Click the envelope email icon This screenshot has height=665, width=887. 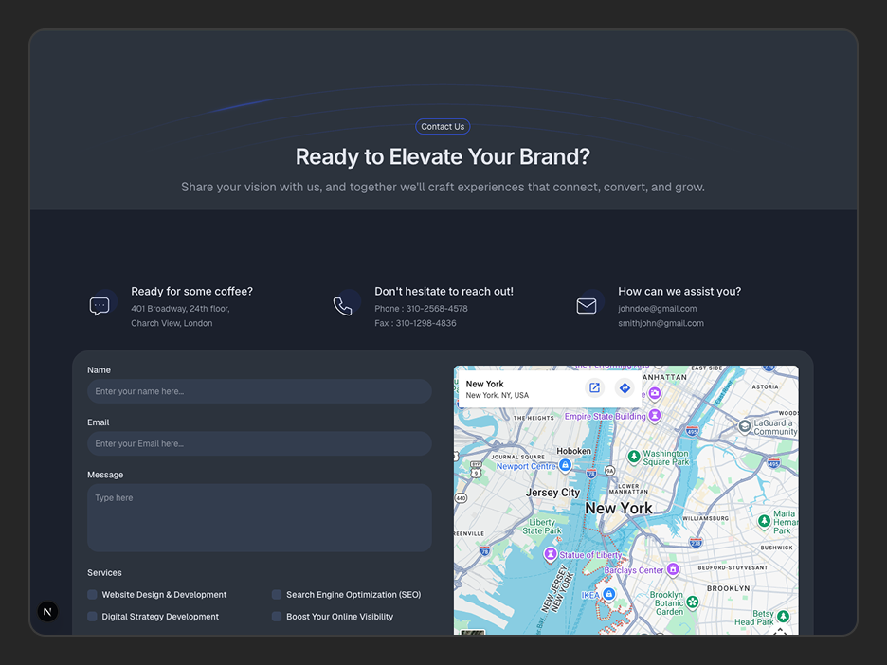click(x=586, y=306)
